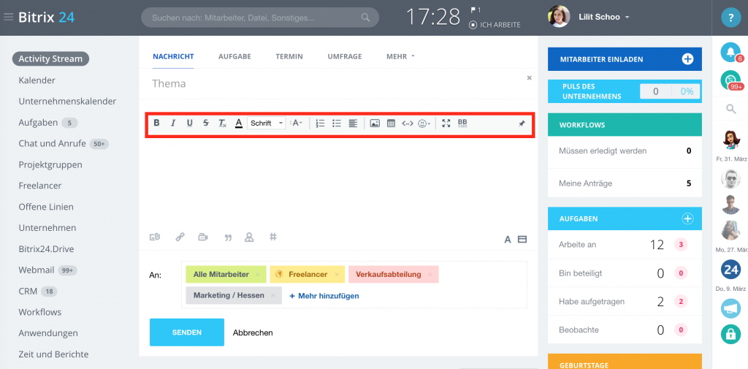Switch to the Umfrage tab

coord(345,56)
